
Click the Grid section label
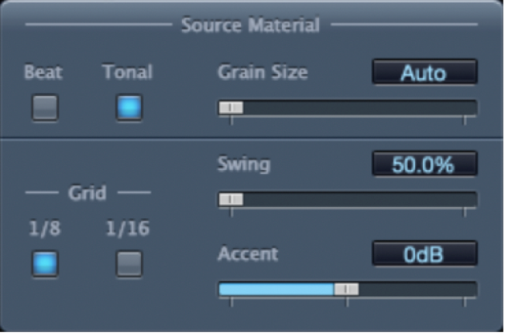87,192
